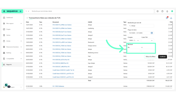The image size is (176, 99).
Task: Open Rapports in the sidebar
Action: [12, 64]
